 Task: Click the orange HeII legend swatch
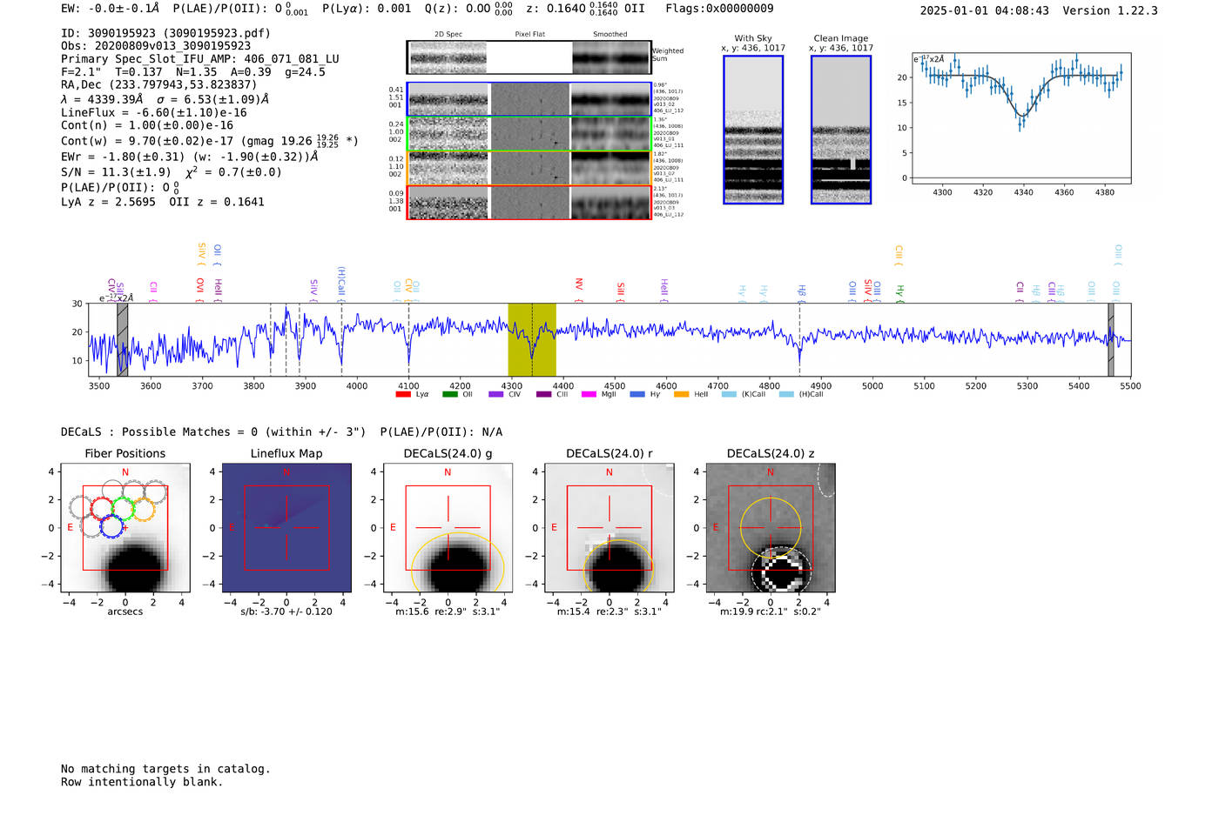tap(681, 395)
